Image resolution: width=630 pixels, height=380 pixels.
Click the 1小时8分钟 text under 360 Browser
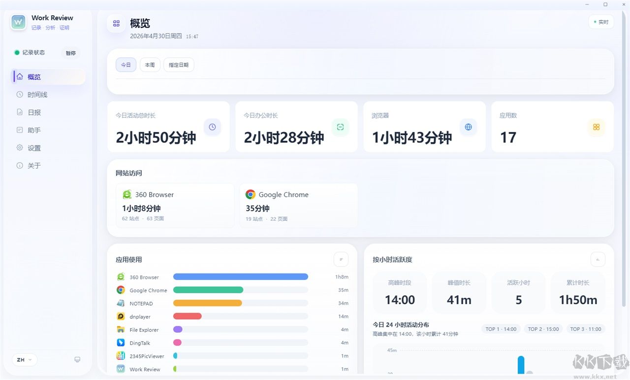141,208
